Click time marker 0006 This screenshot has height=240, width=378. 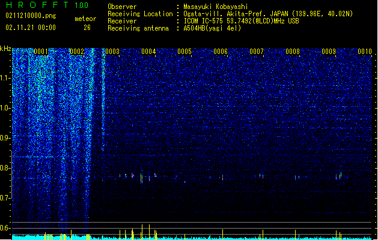[x=221, y=52]
